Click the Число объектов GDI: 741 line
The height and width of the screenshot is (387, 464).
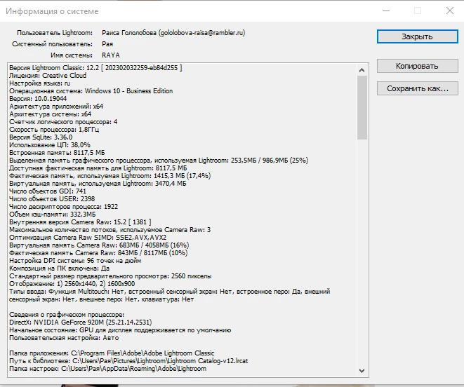click(48, 191)
